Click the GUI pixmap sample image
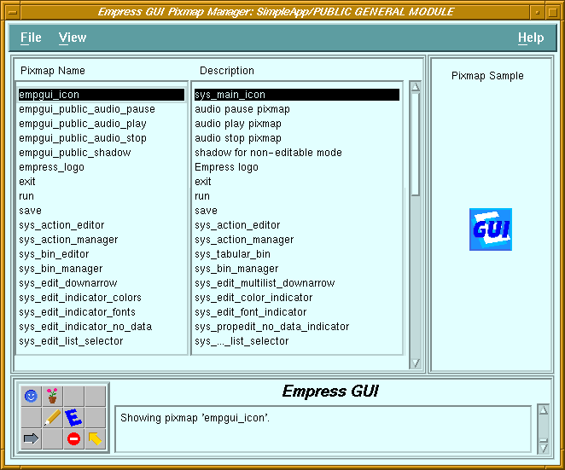 [491, 229]
